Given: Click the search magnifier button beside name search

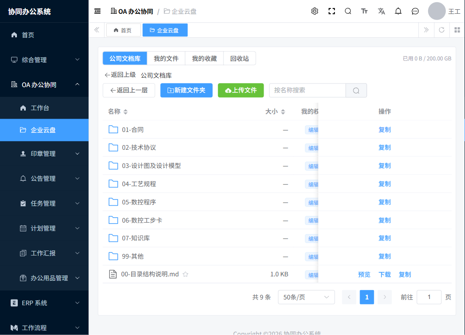Looking at the screenshot, I should [x=356, y=91].
